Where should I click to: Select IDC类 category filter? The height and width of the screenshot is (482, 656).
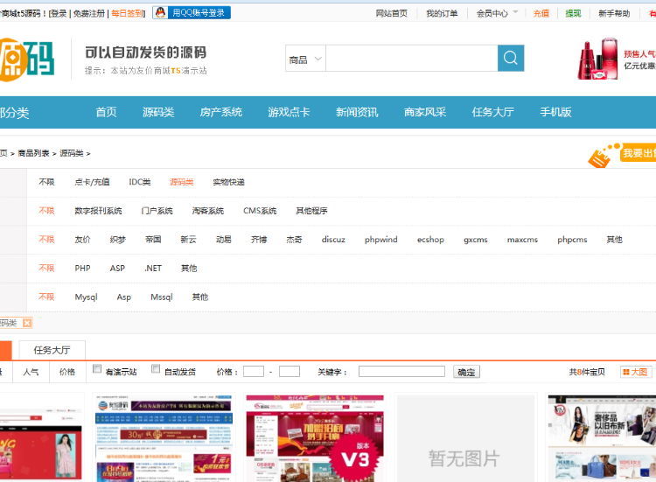tap(140, 182)
